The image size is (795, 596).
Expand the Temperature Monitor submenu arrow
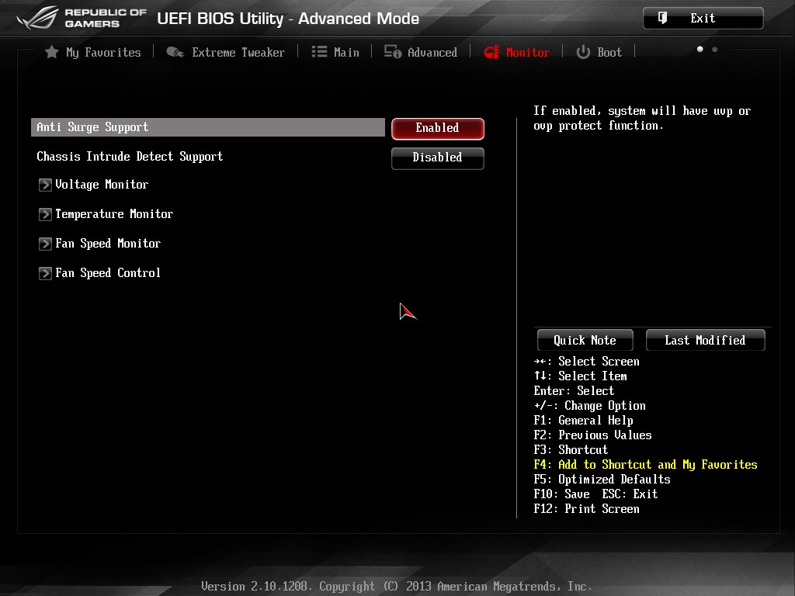pos(45,214)
